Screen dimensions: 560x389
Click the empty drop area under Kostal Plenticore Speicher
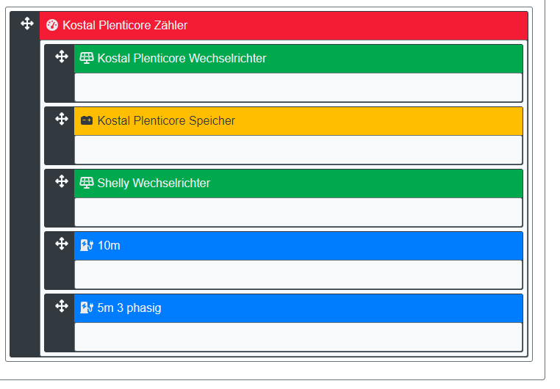point(298,150)
